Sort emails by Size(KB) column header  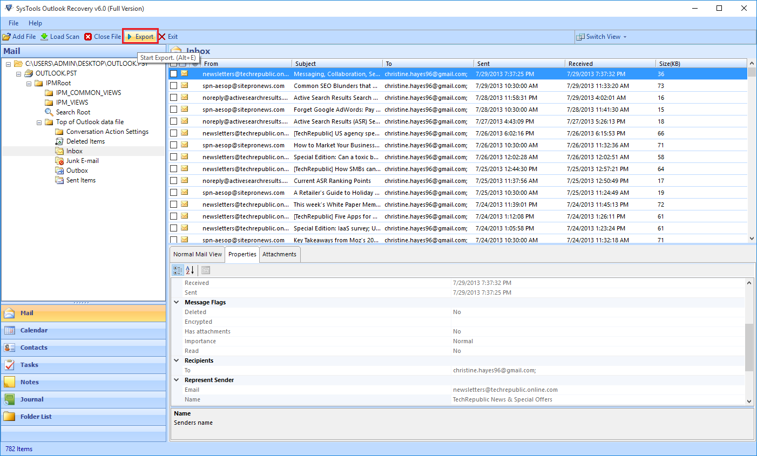coord(701,64)
